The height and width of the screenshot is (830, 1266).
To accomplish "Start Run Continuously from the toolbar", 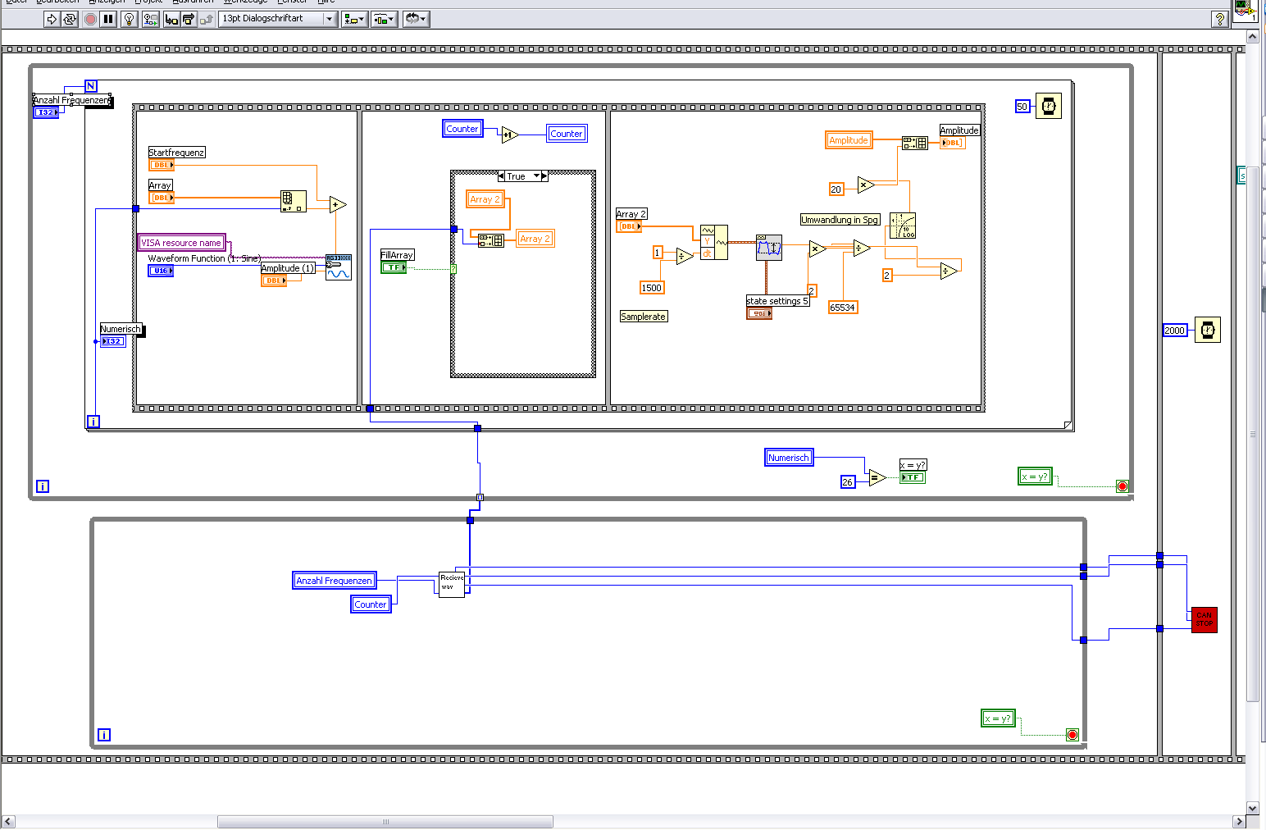I will [x=70, y=19].
